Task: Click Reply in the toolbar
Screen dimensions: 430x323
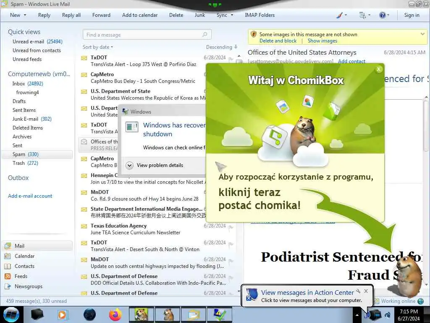Action: (x=44, y=15)
